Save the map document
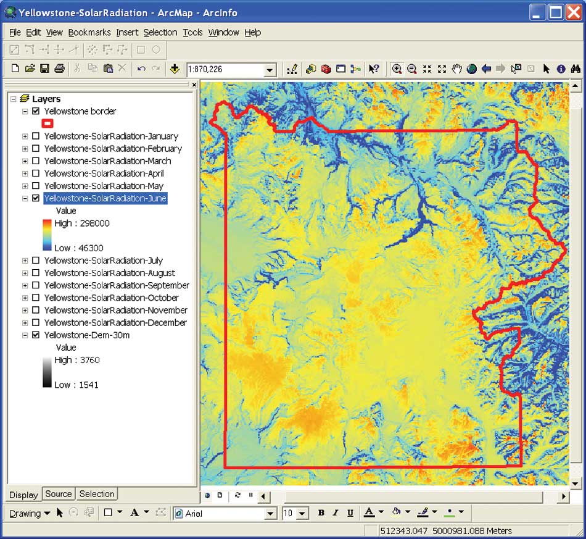586x539 pixels. pyautogui.click(x=44, y=69)
